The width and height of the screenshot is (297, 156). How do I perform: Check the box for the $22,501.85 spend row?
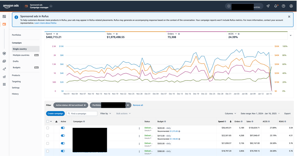click(48, 136)
